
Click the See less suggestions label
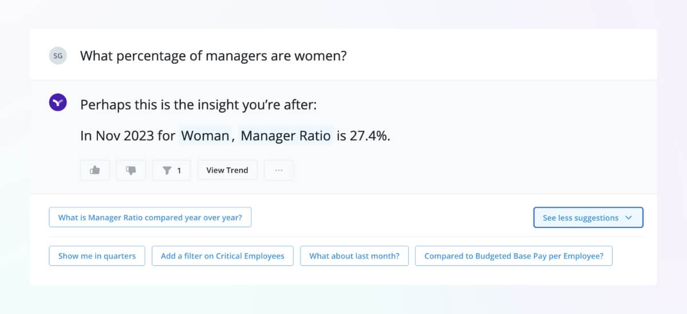click(x=580, y=218)
